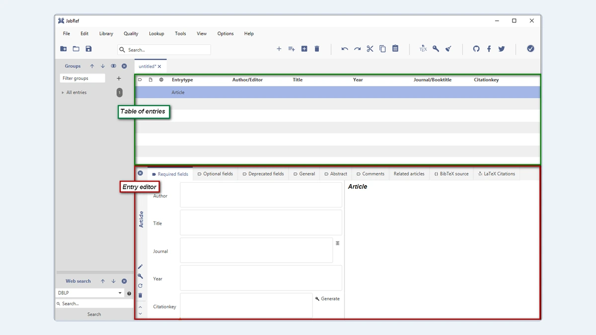596x335 pixels.
Task: Close the entry editor panel
Action: 140,173
